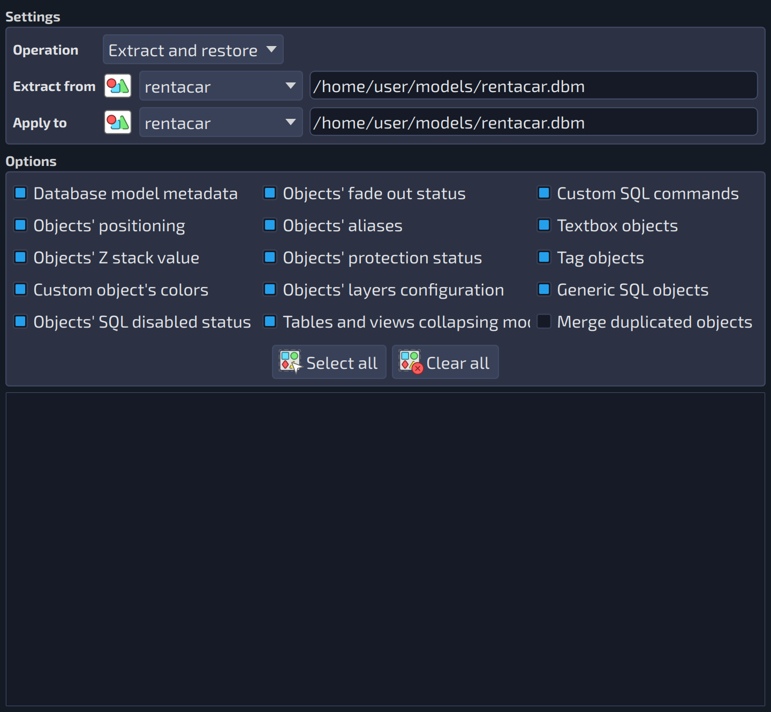Viewport: 771px width, 712px height.
Task: Toggle Objects' layers configuration checkbox
Action: coord(270,289)
